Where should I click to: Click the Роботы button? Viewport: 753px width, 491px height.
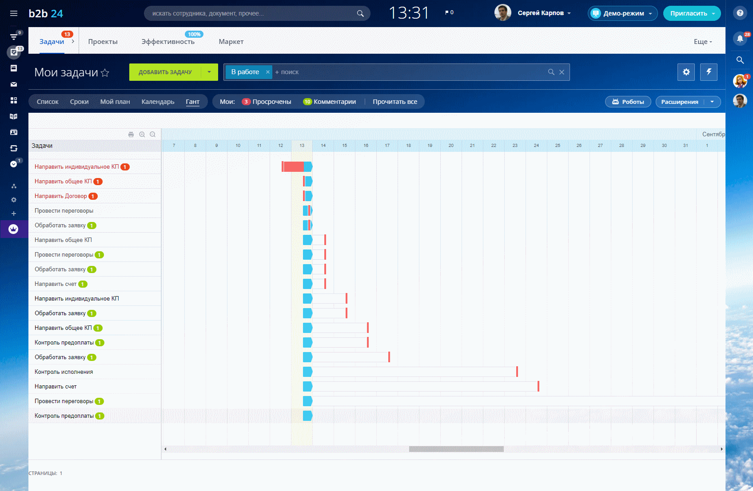click(x=628, y=102)
